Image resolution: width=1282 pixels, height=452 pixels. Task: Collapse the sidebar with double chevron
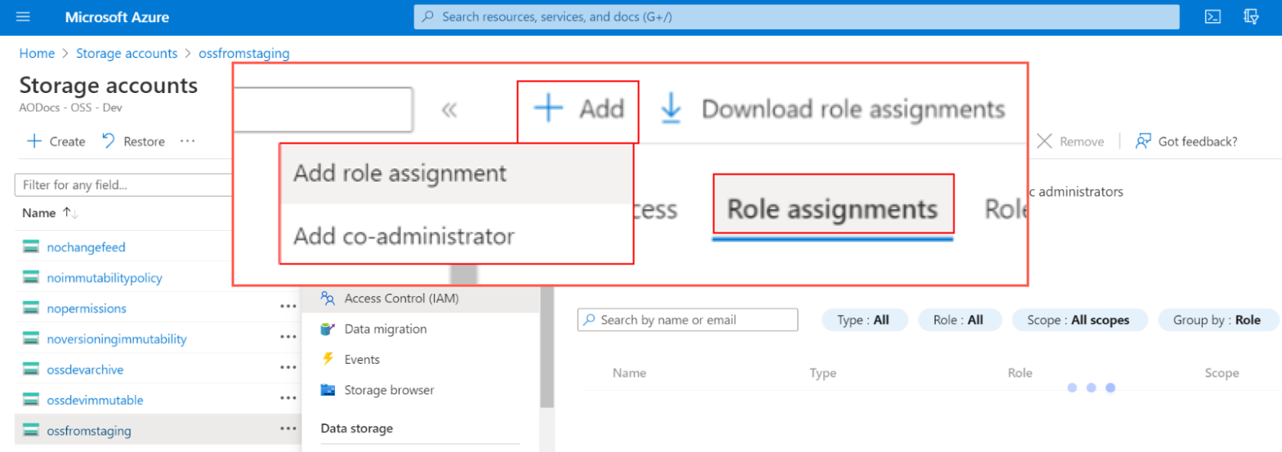pyautogui.click(x=449, y=110)
